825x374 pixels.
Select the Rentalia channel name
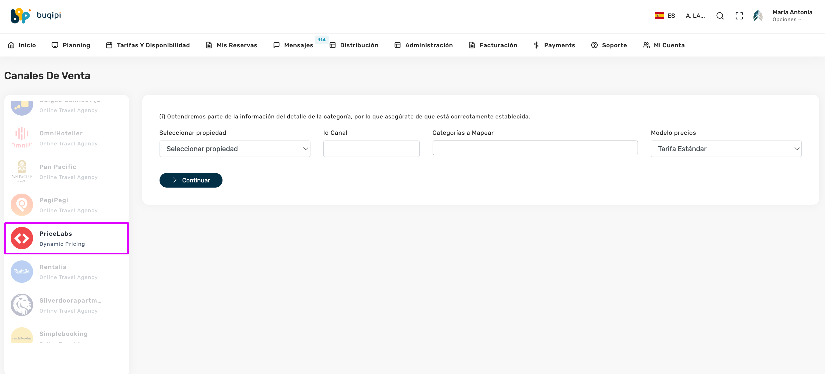click(53, 267)
